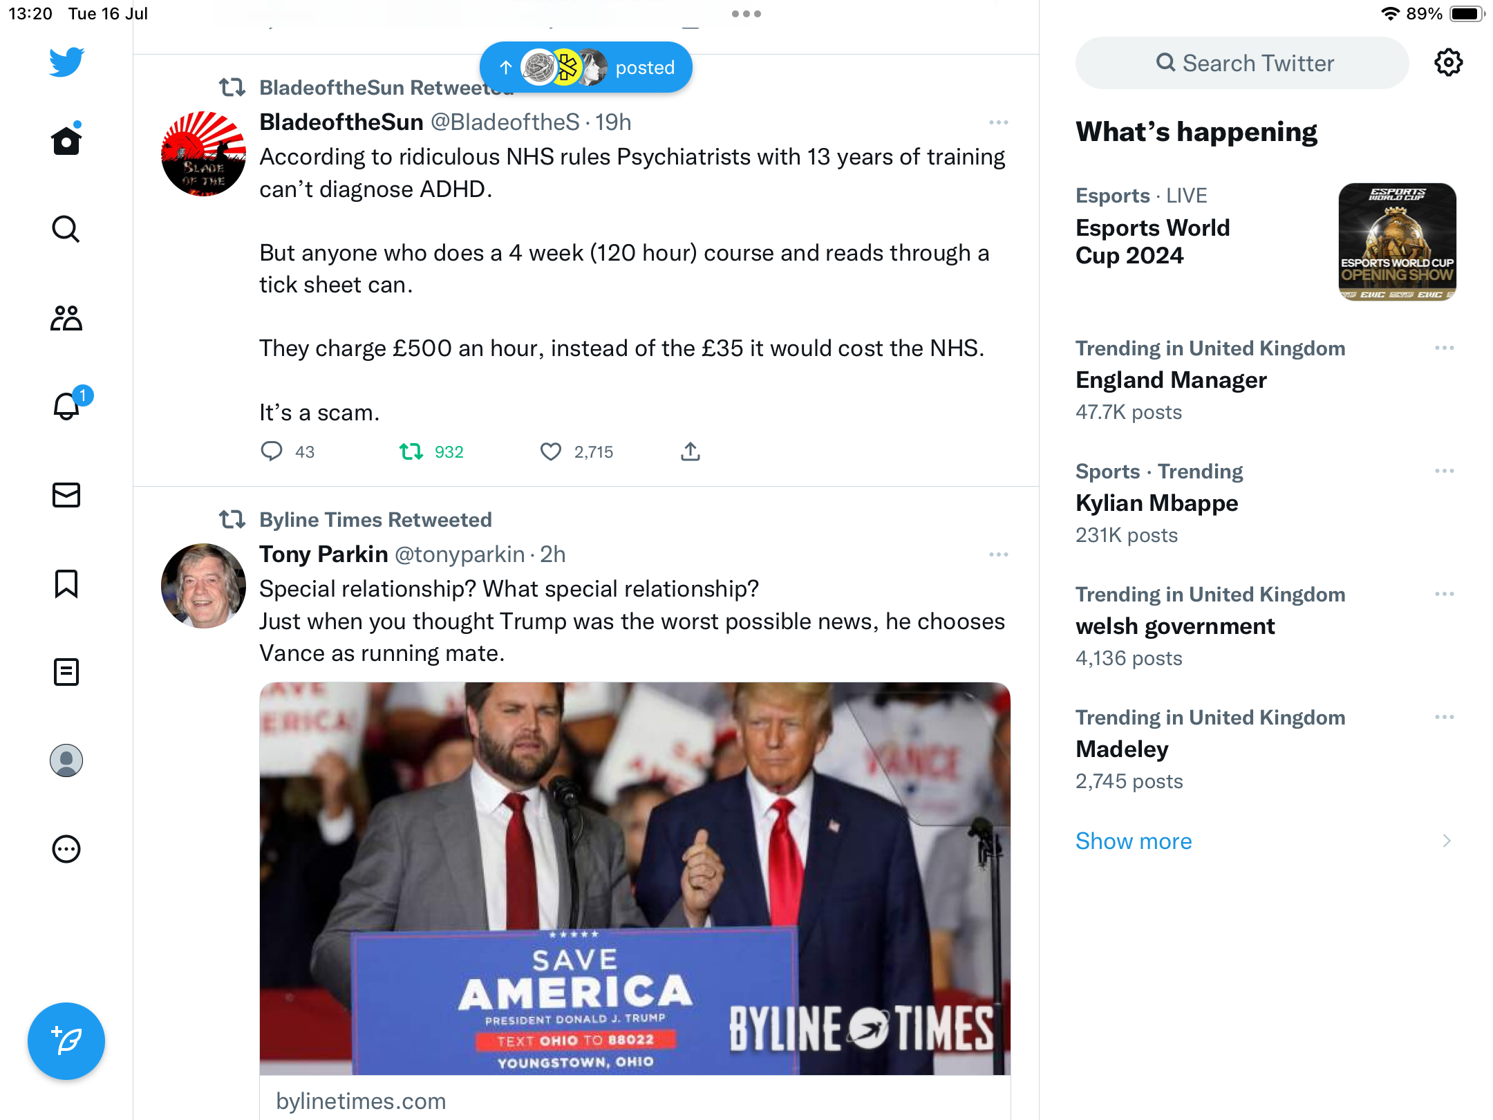Click the Search Twitter field
Image resolution: width=1493 pixels, height=1120 pixels.
click(x=1242, y=63)
